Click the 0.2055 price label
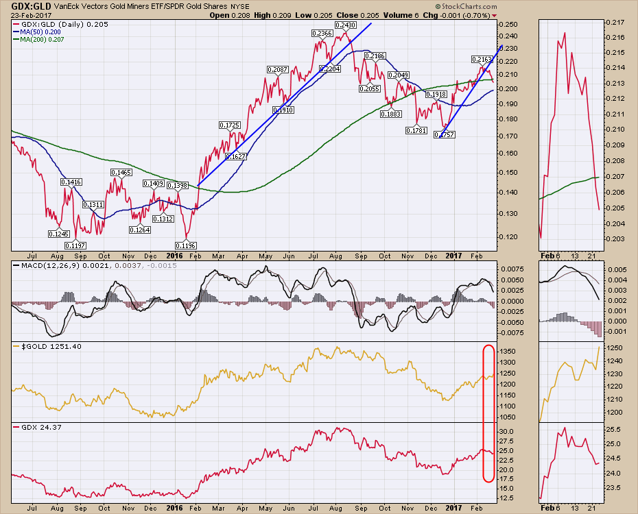Image resolution: width=638 pixels, height=514 pixels. (370, 88)
